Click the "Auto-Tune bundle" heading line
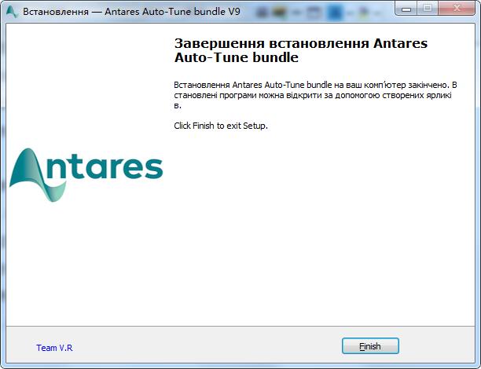The height and width of the screenshot is (369, 481). click(236, 58)
